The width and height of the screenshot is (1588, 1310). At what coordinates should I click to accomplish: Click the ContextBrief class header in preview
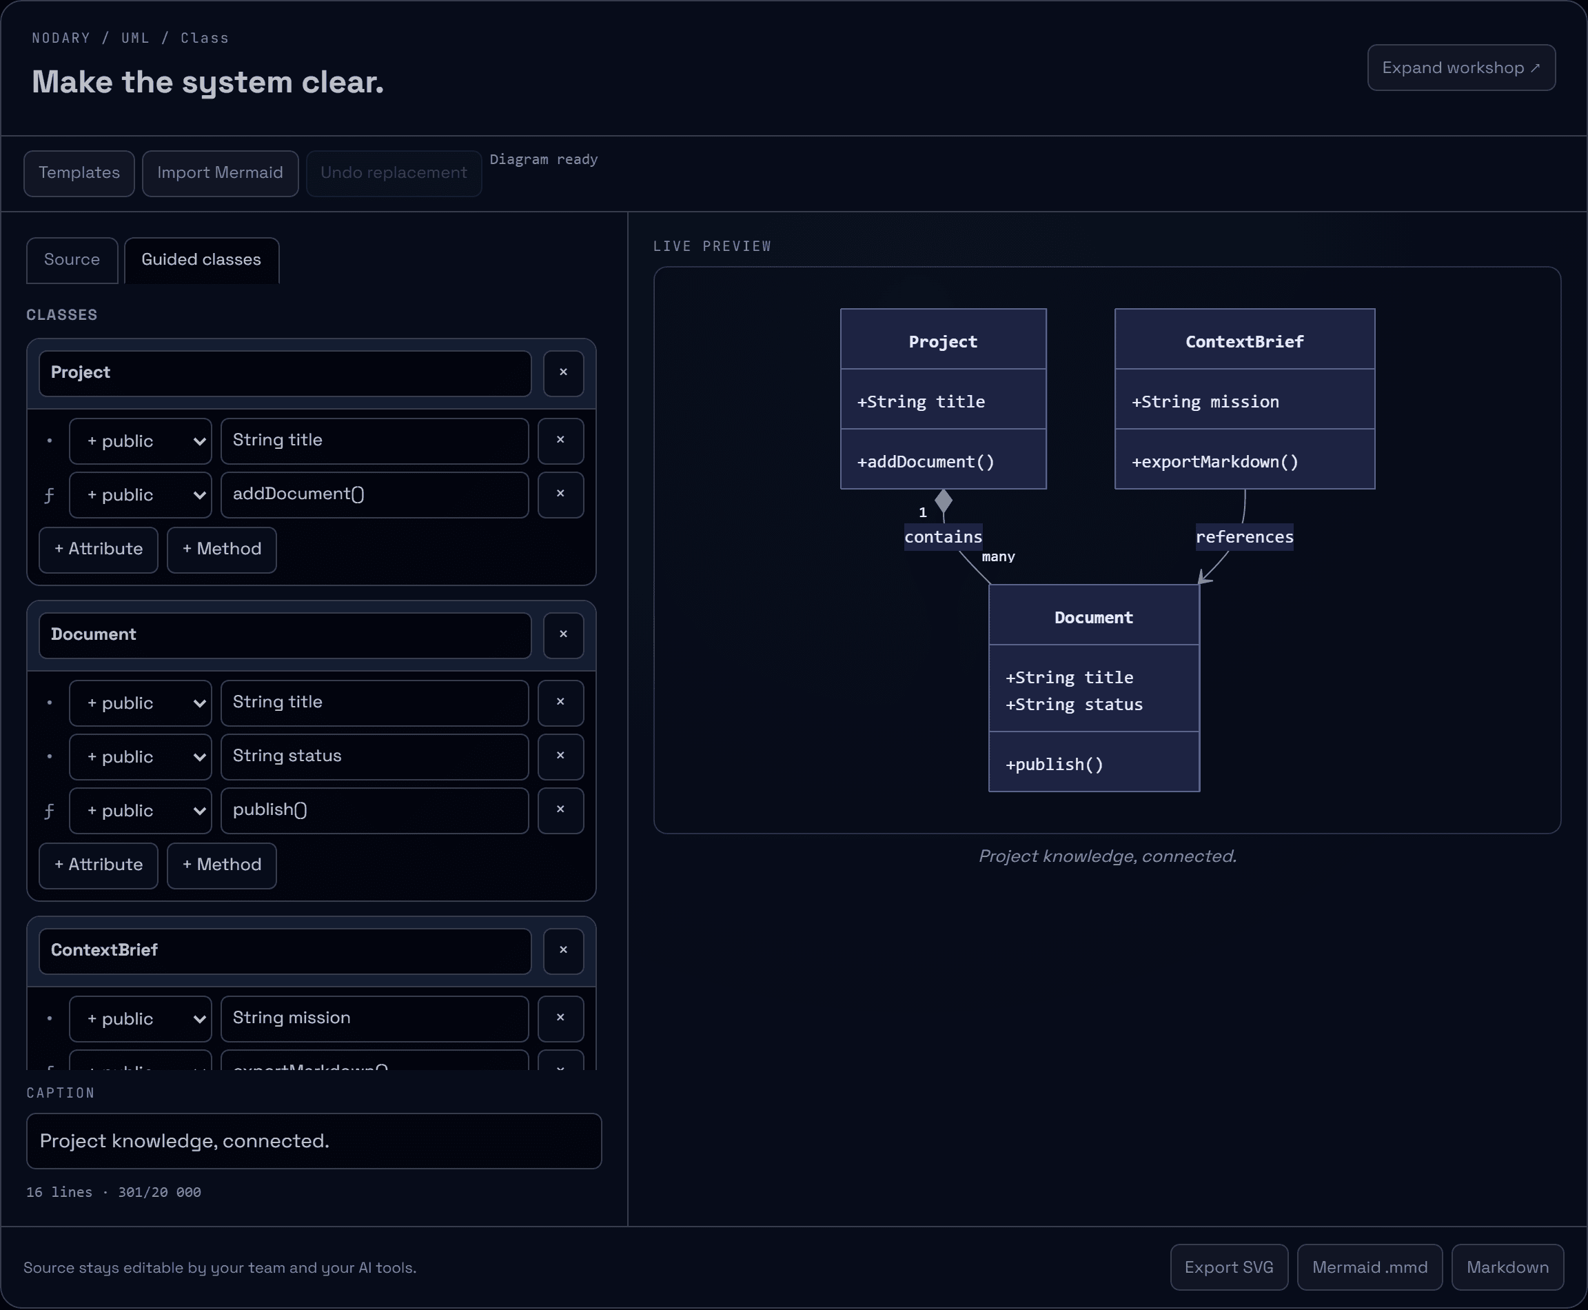(x=1245, y=340)
